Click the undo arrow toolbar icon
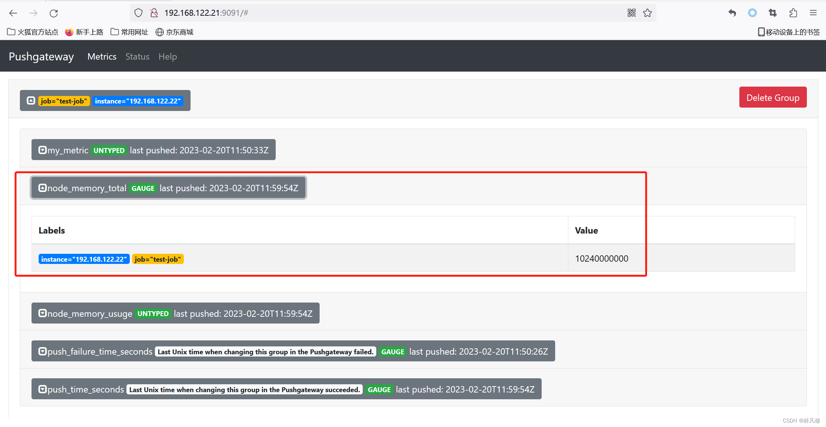 point(732,13)
